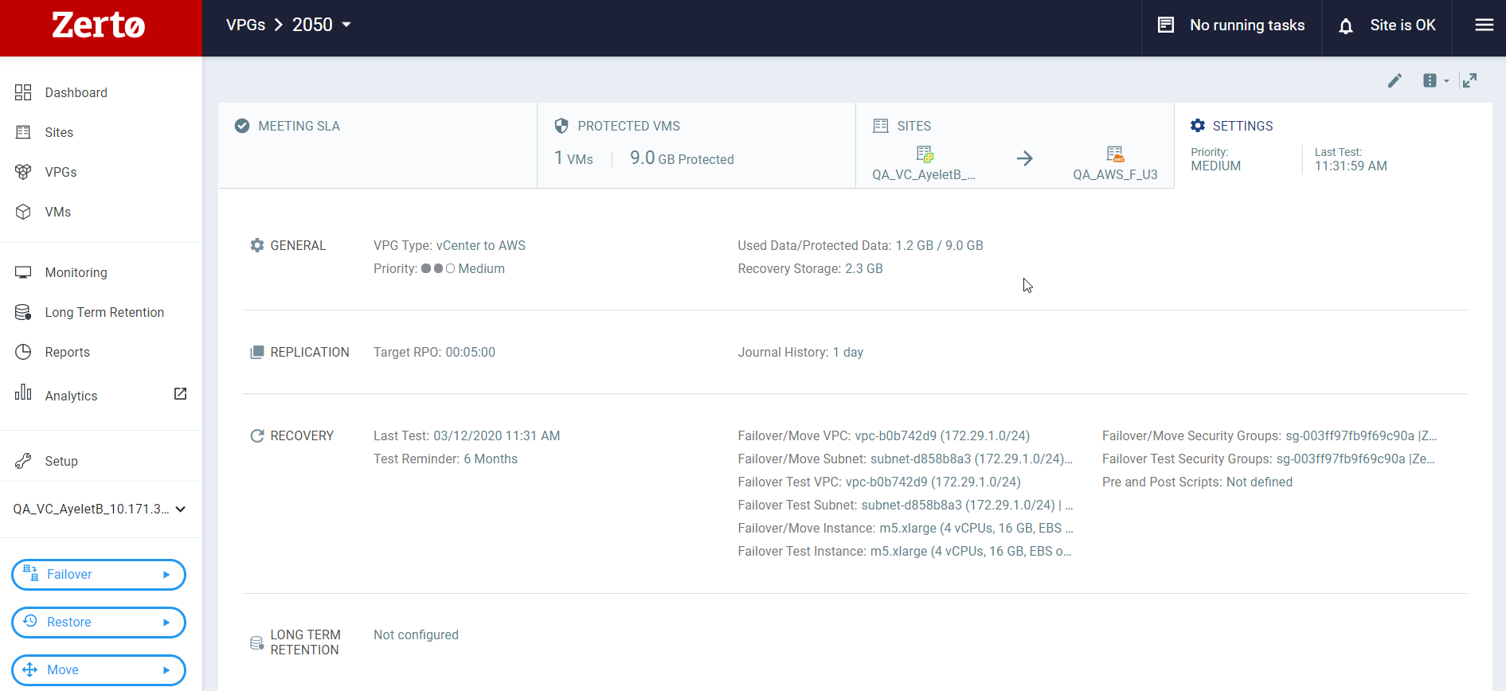Click "No running tasks" text
1506x691 pixels.
tap(1247, 25)
